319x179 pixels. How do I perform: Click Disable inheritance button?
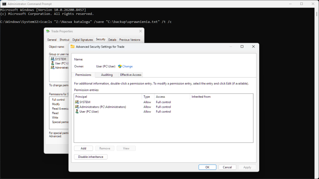pos(91,157)
